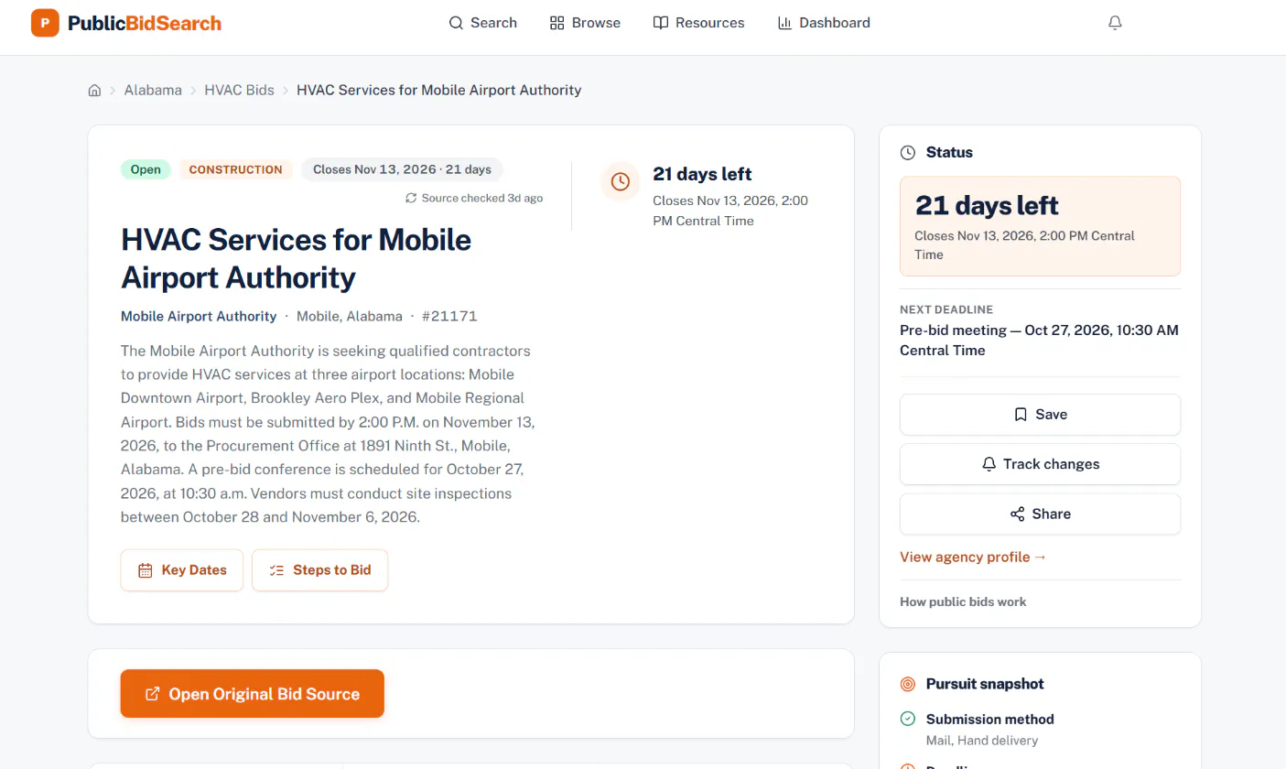Click the Closes Nov 13, 2026 pill
Viewport: 1286px width, 769px height.
click(402, 169)
